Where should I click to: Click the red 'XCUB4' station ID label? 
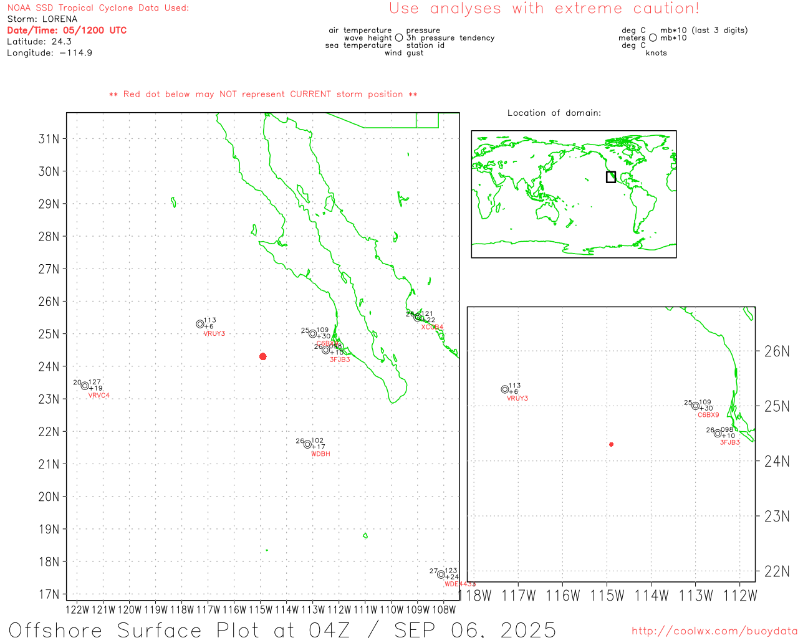point(432,327)
